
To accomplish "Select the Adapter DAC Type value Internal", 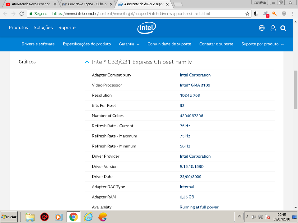I will [187, 187].
